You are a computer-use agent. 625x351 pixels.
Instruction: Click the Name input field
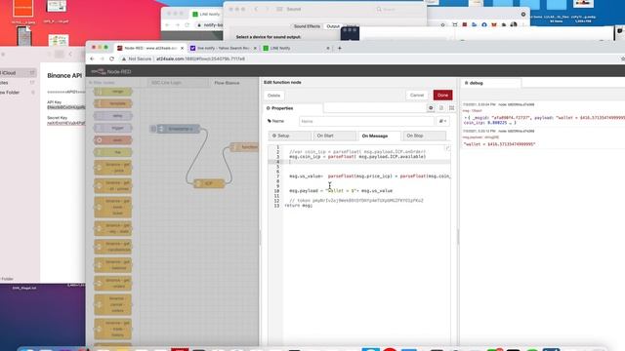(366, 121)
